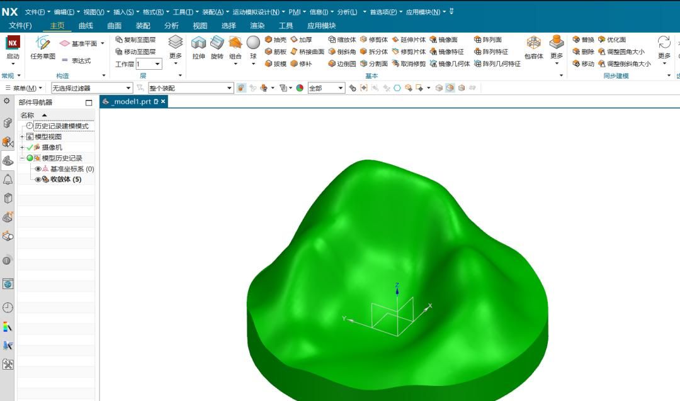The height and width of the screenshot is (401, 680).
Task: Click the 修补 (Patch) command
Action: (301, 63)
